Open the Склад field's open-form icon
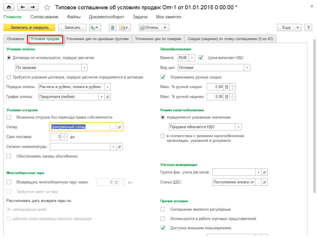The height and width of the screenshot is (238, 317). pos(119,127)
